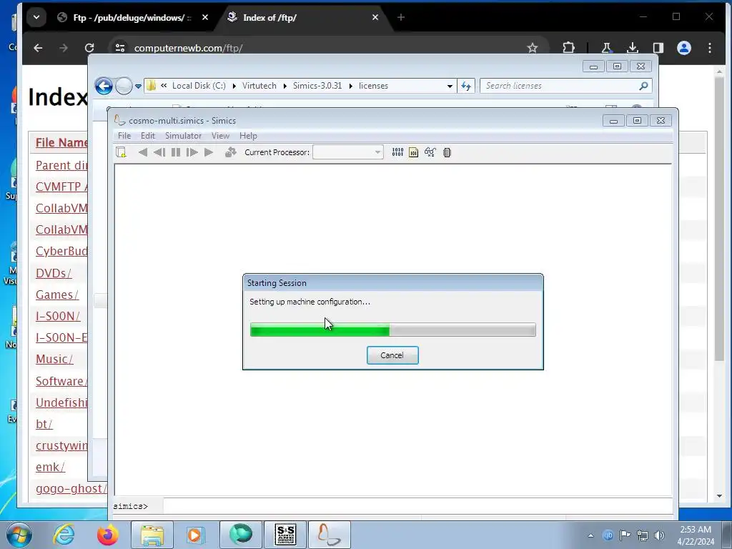Click the search magnifier icon in Explorer
This screenshot has width=732, height=549.
pyautogui.click(x=644, y=86)
